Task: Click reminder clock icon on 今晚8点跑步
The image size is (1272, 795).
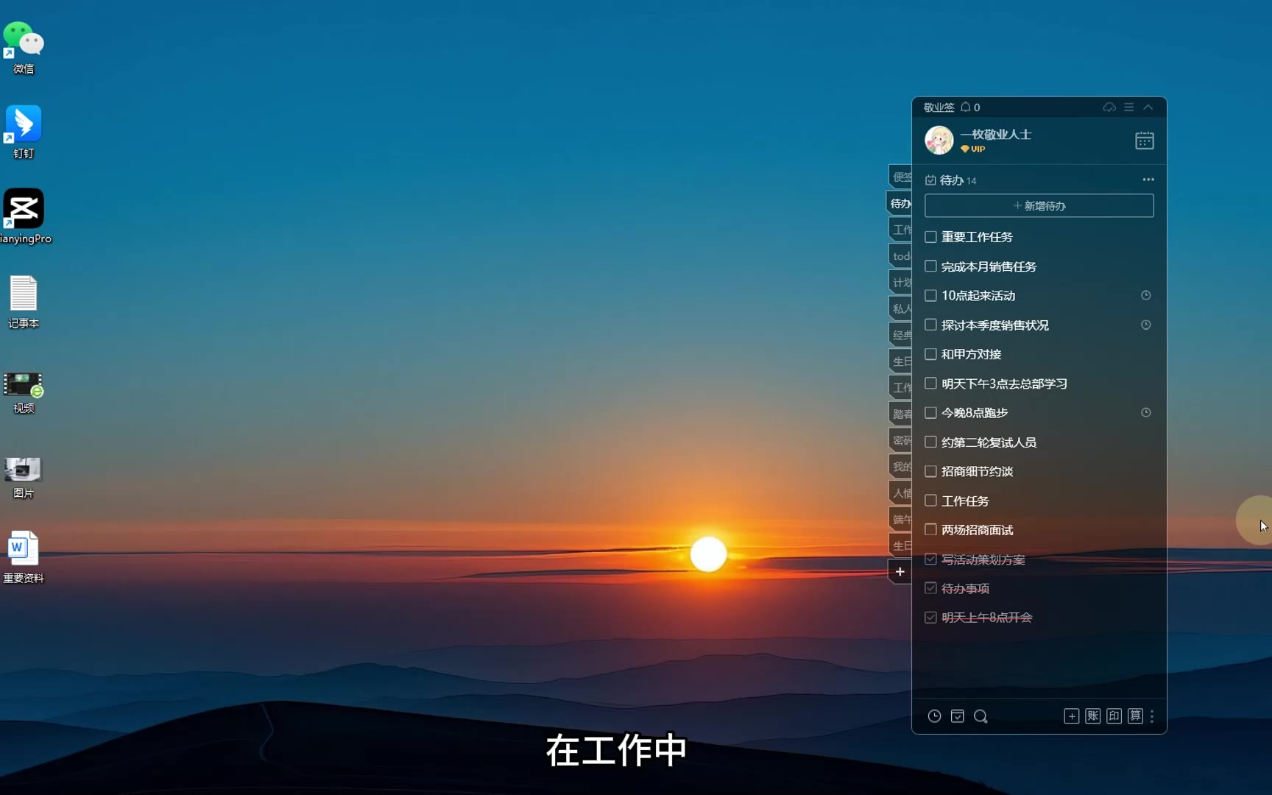Action: click(1145, 412)
